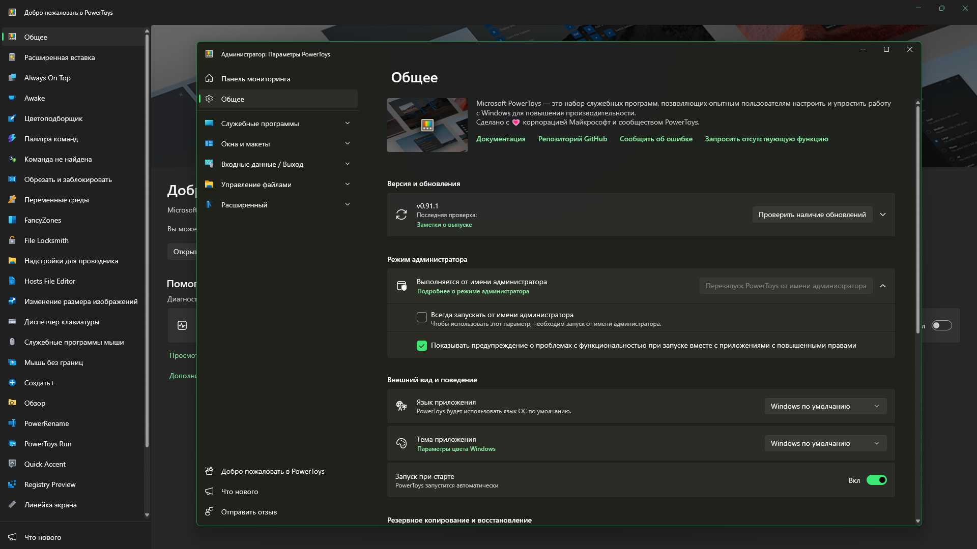Select Переменные среды in welcome sidebar
The width and height of the screenshot is (977, 549).
73,200
